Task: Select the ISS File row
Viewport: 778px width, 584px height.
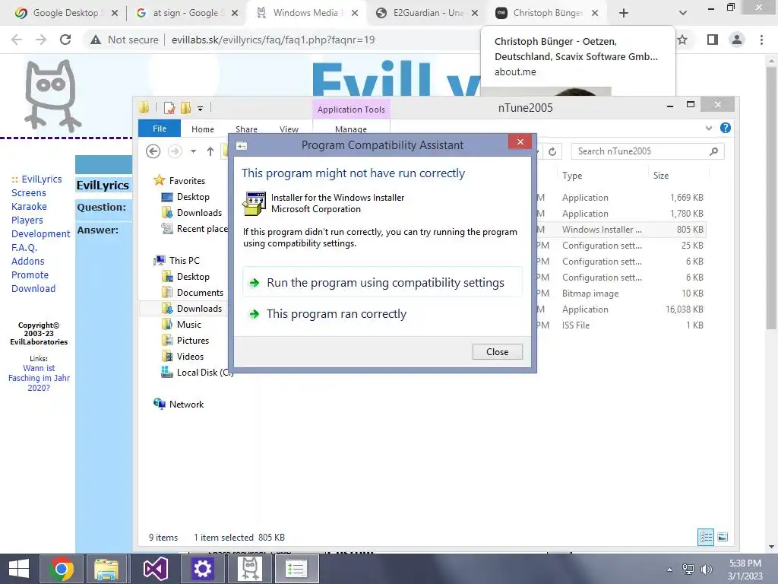Action: point(621,325)
